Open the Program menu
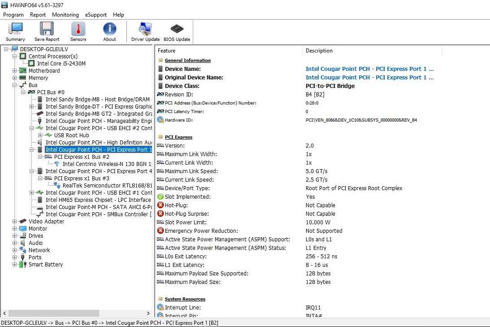Image resolution: width=490 pixels, height=327 pixels. 13,15
